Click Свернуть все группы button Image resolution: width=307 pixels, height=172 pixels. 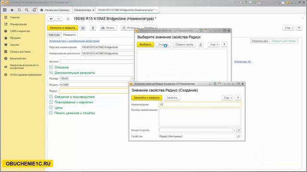tap(283, 41)
